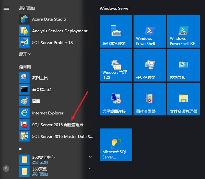Open the Windows PowerShell tile
205x179 pixels.
pos(150,31)
